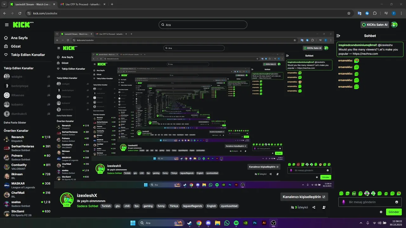Open RRaenee followed channel

(x=27, y=95)
